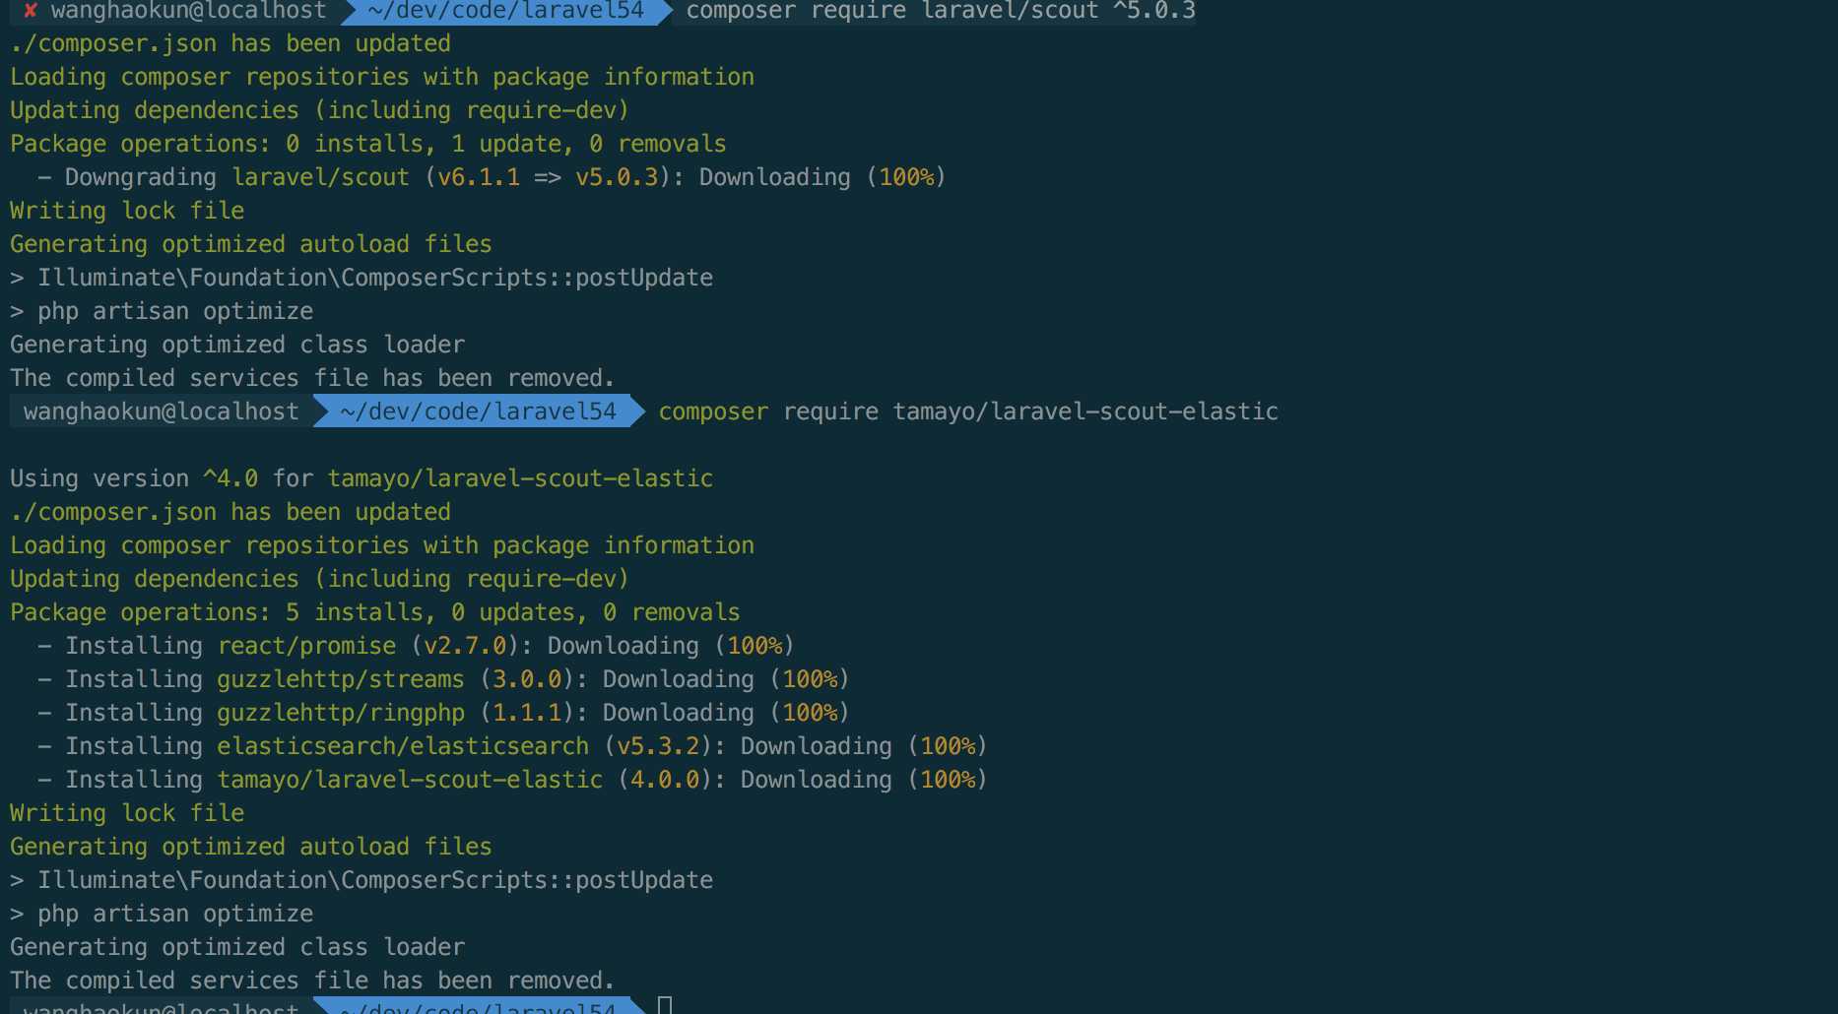Click the second 'Generating optimized autoload files' line
Image resolution: width=1838 pixels, height=1014 pixels.
coord(251,847)
